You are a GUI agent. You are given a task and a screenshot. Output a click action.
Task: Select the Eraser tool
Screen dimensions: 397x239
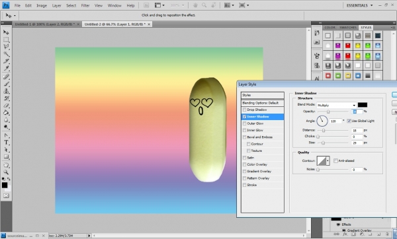(x=6, y=106)
